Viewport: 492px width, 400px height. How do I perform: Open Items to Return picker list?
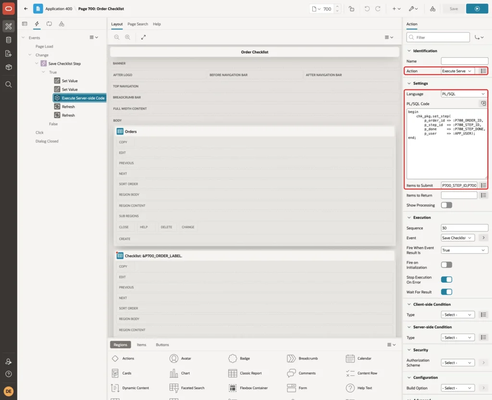pos(483,195)
